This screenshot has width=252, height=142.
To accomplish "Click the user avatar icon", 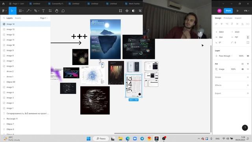I will coord(219,11).
